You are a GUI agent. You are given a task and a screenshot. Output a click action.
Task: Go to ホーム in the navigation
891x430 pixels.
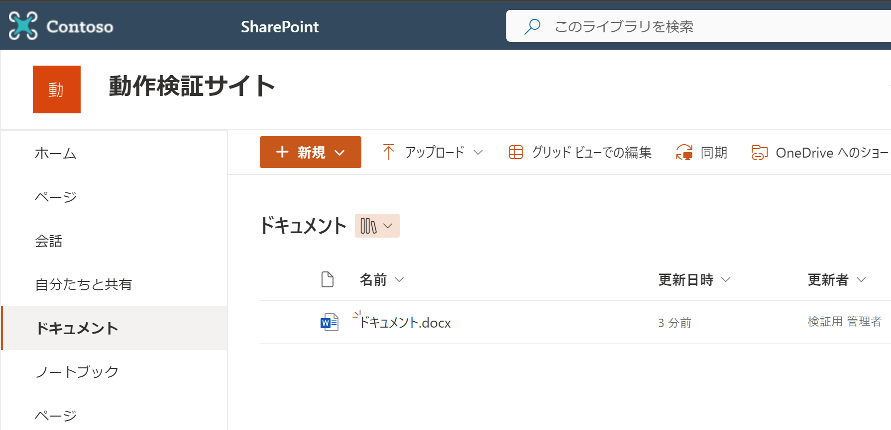click(x=56, y=154)
